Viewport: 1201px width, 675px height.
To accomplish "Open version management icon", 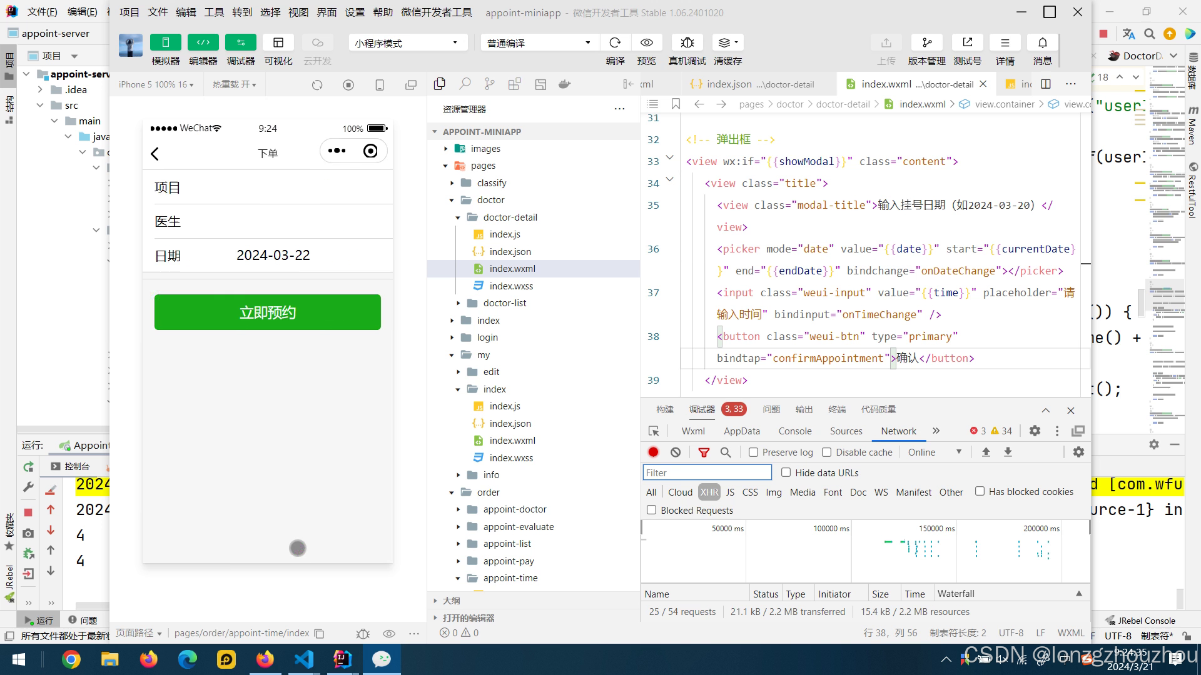I will tap(926, 42).
